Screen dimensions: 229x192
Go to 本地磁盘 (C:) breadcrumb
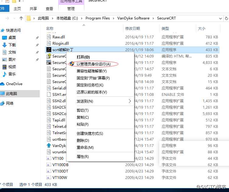pyautogui.click(x=67, y=18)
